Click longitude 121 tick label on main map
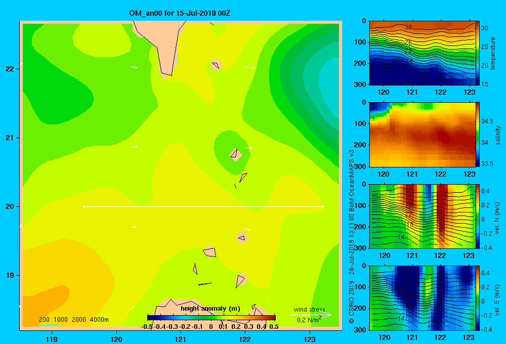Image resolution: width=506 pixels, height=344 pixels. [181, 339]
